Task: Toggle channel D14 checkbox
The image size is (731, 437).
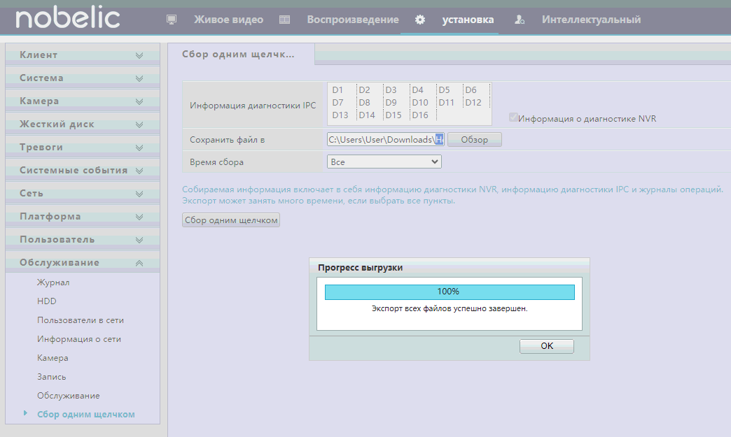Action: pyautogui.click(x=366, y=115)
